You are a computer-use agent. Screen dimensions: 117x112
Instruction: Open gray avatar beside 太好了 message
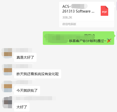(7, 102)
